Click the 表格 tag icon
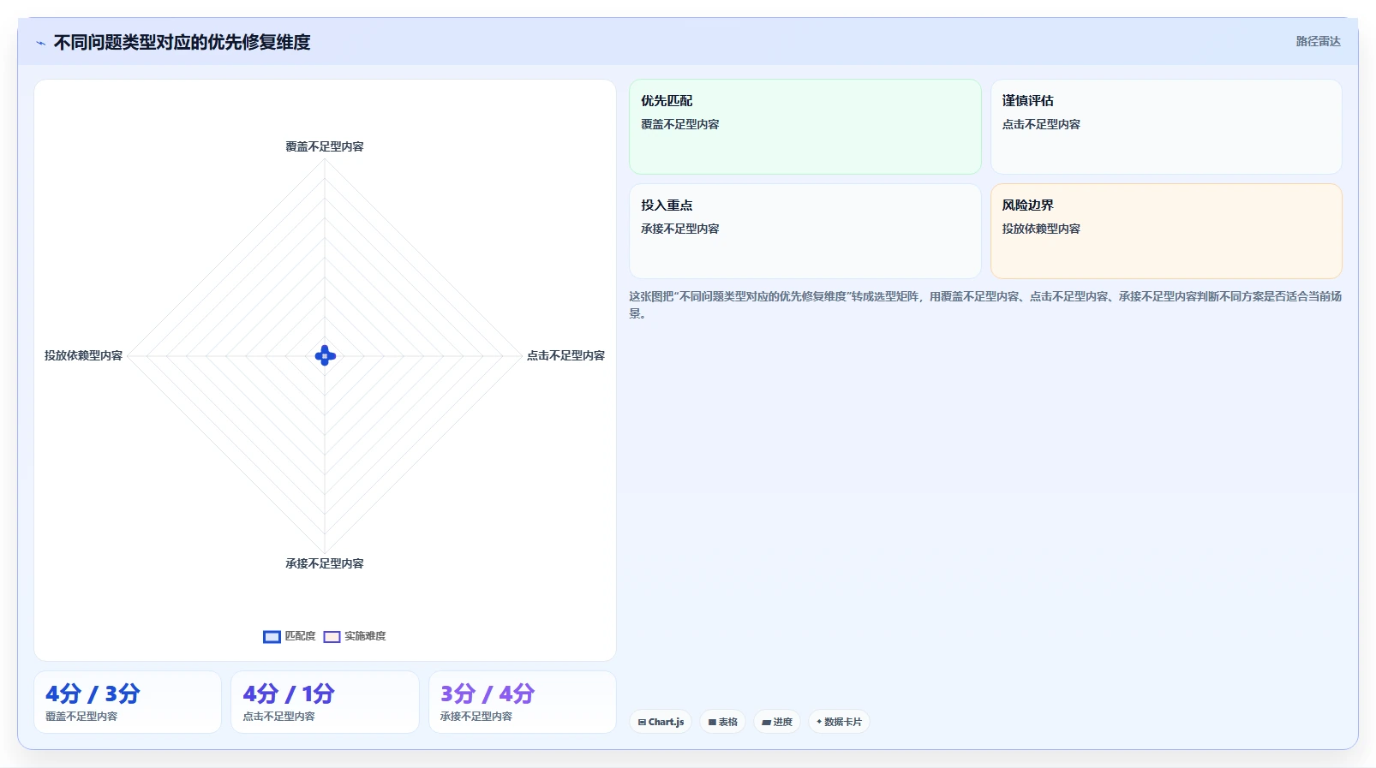This screenshot has width=1376, height=768. 712,723
